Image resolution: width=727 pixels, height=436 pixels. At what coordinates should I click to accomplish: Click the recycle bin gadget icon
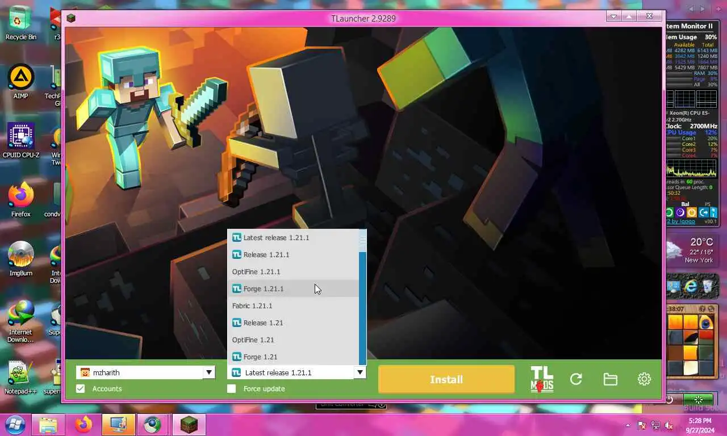coord(708,286)
